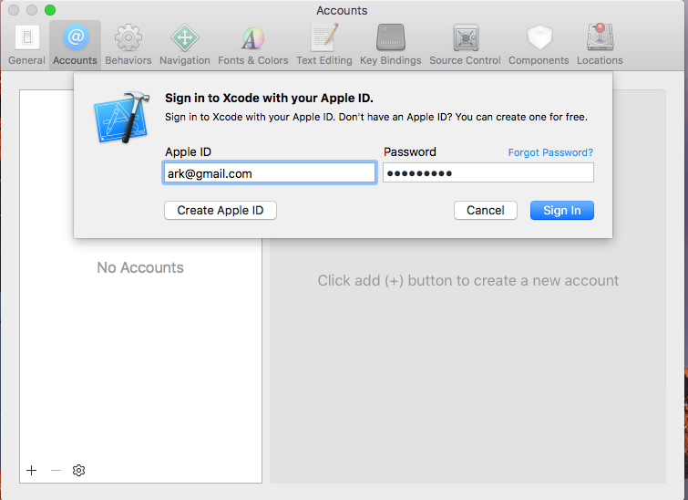Viewport: 688px width, 500px height.
Task: Click the Create Apple ID button
Action: [x=221, y=211]
